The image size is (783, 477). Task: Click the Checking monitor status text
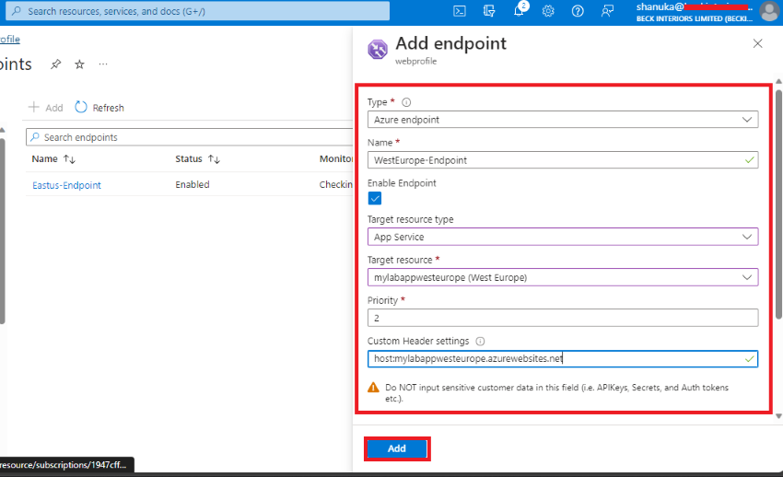pos(336,184)
